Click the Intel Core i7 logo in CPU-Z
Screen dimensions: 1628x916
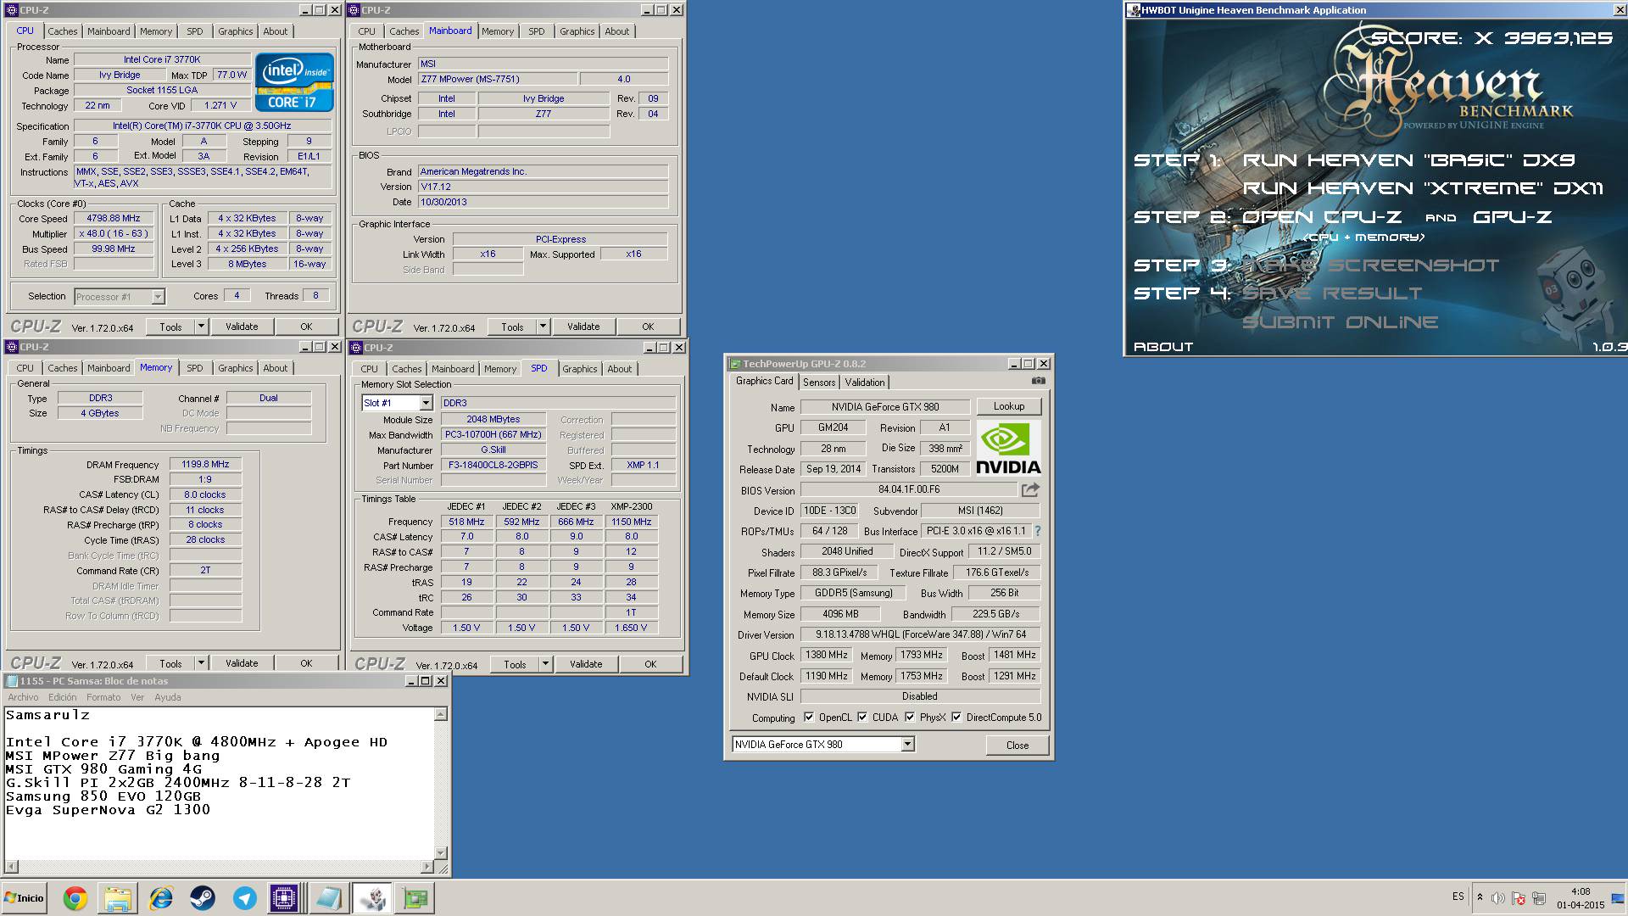[x=294, y=82]
